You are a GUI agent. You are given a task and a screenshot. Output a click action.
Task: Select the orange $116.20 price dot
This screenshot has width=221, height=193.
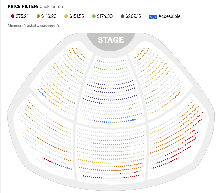38,16
